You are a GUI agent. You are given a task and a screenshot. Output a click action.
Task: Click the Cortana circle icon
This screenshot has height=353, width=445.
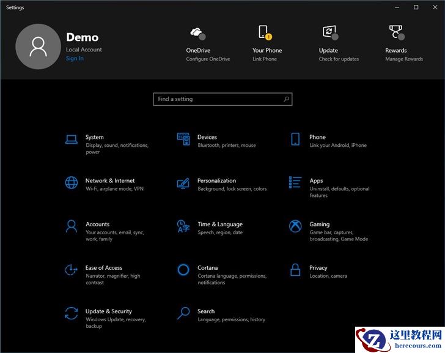[x=183, y=270]
